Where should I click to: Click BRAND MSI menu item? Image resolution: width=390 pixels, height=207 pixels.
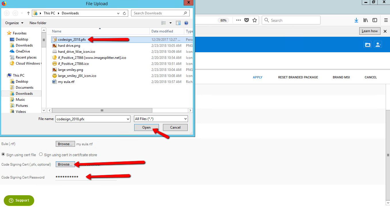coord(341,77)
